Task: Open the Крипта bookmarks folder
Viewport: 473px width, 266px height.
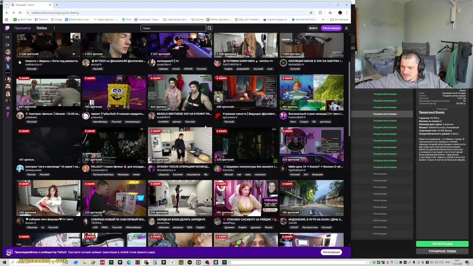Action: (198, 19)
